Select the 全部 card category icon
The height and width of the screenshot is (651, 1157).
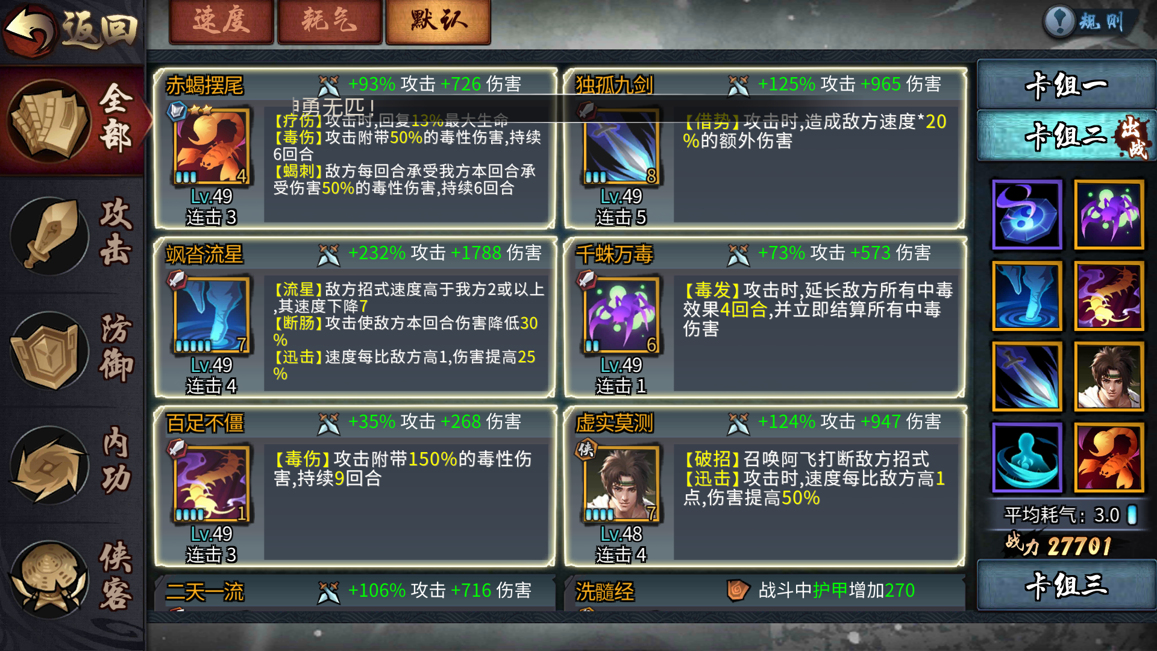tap(49, 121)
